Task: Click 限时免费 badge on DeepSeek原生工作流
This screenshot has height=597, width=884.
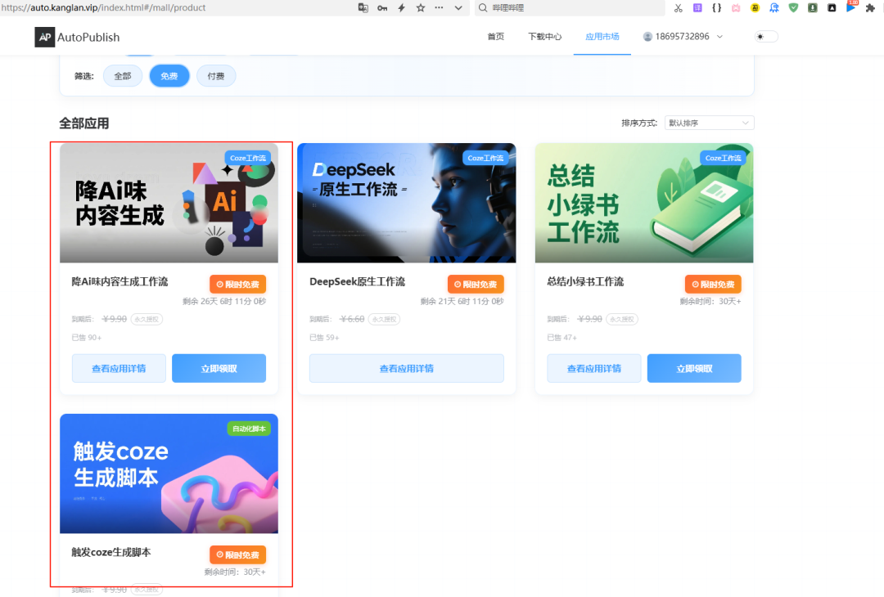Action: [x=476, y=285]
